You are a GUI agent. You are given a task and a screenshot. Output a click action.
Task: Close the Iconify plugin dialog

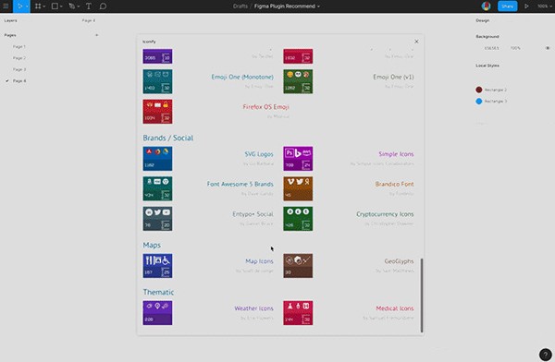[x=416, y=42]
